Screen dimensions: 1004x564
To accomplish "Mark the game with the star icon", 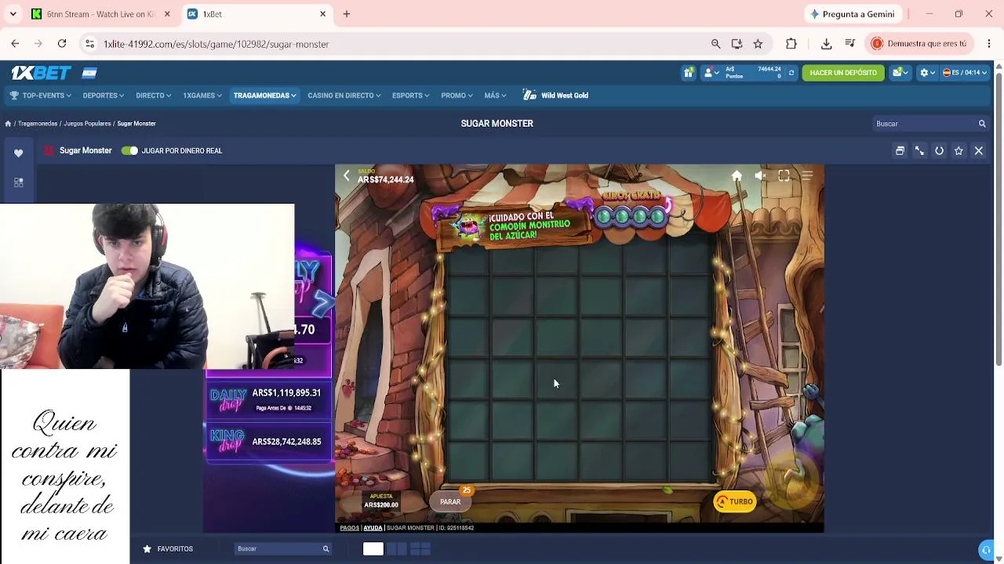I will [959, 150].
